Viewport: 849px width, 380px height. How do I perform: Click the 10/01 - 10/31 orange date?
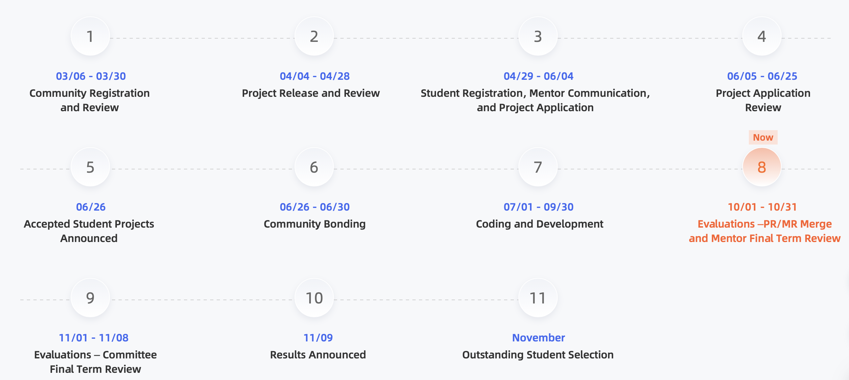(x=762, y=207)
